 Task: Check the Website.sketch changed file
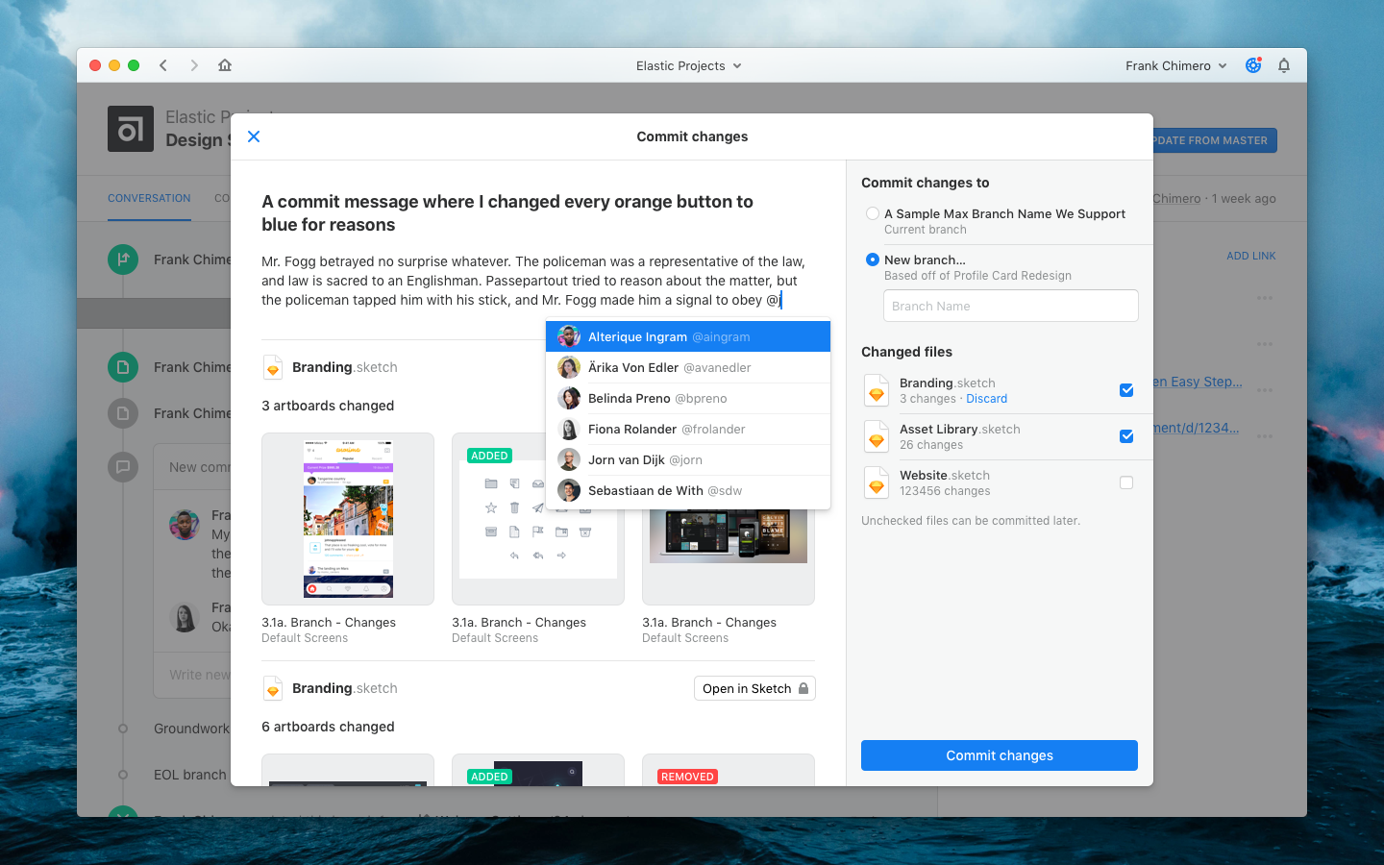1126,482
